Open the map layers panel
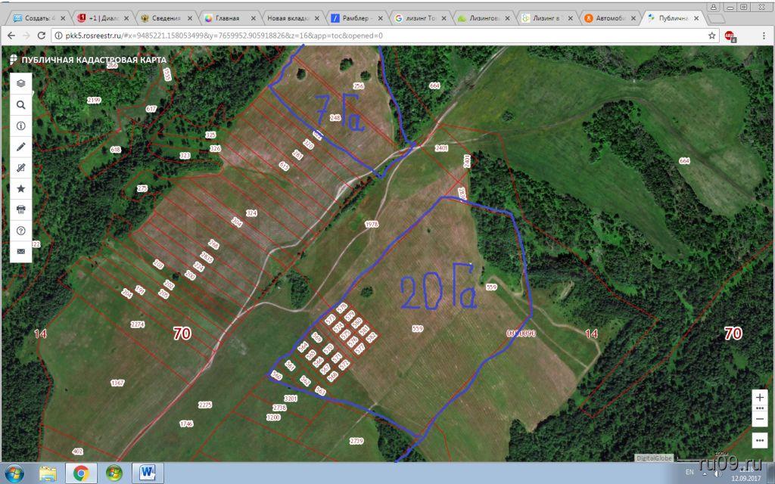Image resolution: width=775 pixels, height=484 pixels. pos(20,84)
